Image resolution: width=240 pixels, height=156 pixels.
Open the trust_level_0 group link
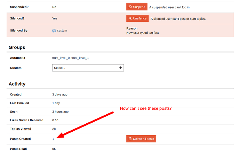click(x=61, y=58)
